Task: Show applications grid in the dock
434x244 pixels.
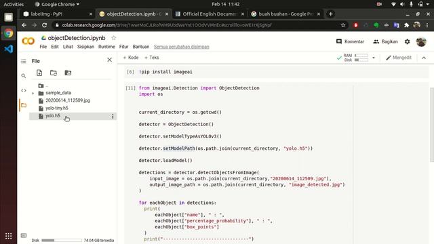Action: tap(9, 236)
